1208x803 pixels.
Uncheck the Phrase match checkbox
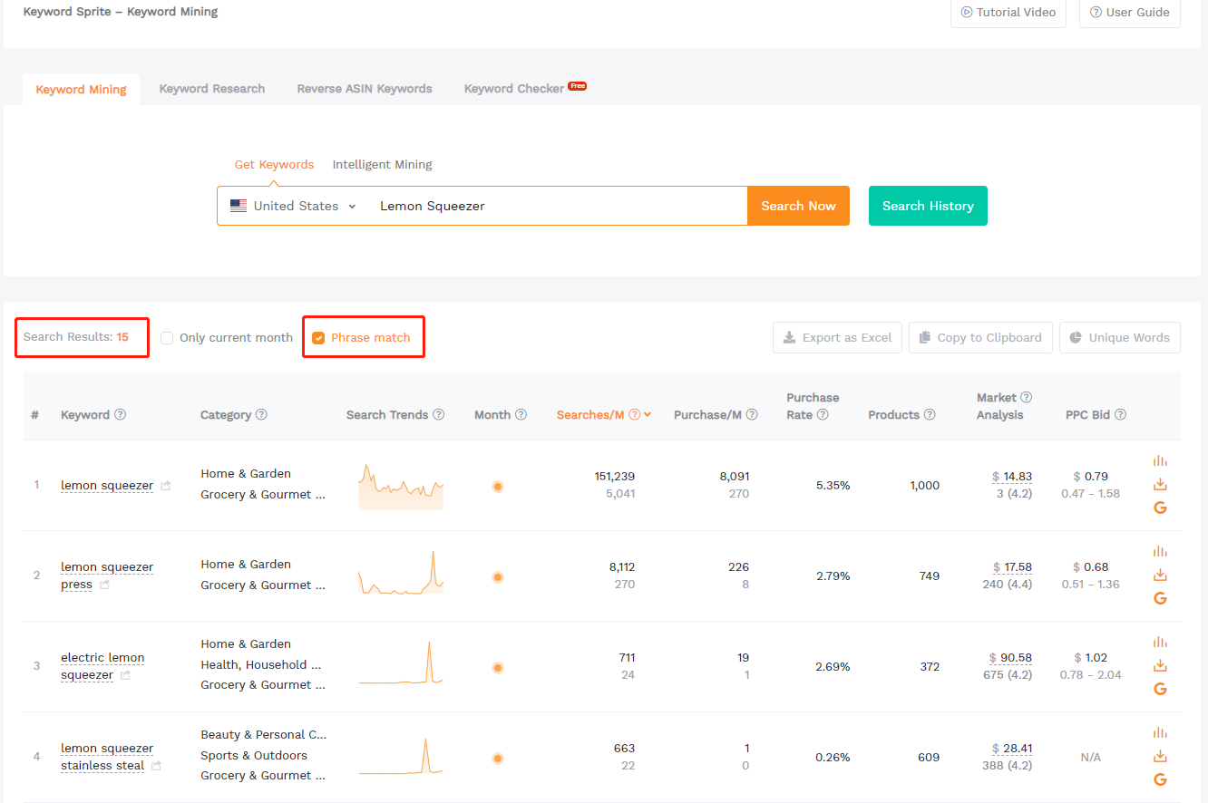[318, 338]
